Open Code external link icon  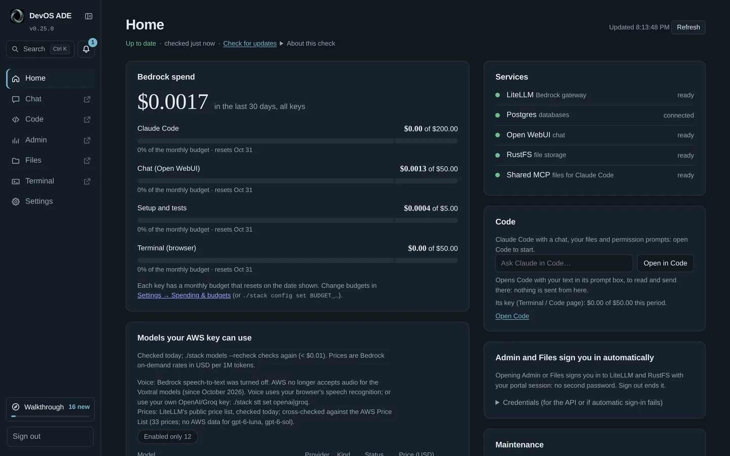[87, 120]
